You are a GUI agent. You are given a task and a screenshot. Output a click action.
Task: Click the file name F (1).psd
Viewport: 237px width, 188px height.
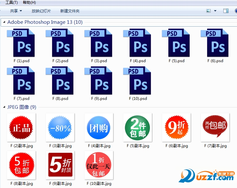[x=22, y=61]
